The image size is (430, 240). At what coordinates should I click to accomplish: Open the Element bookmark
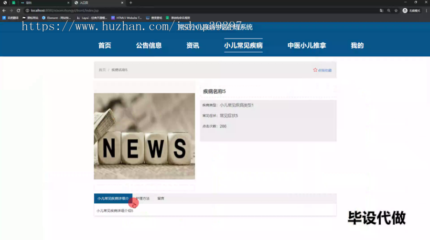tap(56, 18)
